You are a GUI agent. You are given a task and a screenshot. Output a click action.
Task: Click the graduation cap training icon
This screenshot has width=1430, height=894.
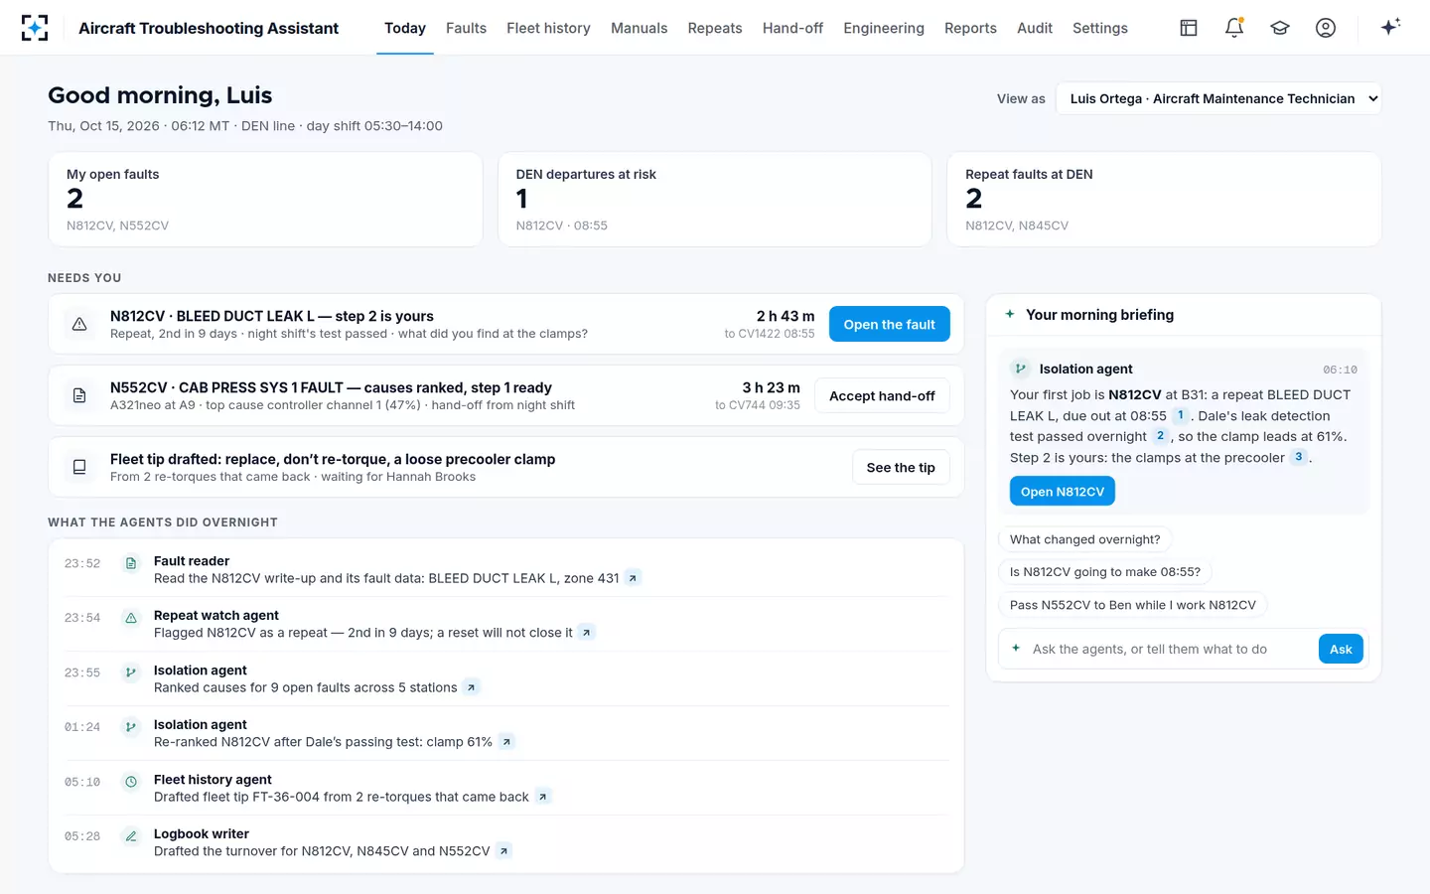[1280, 28]
